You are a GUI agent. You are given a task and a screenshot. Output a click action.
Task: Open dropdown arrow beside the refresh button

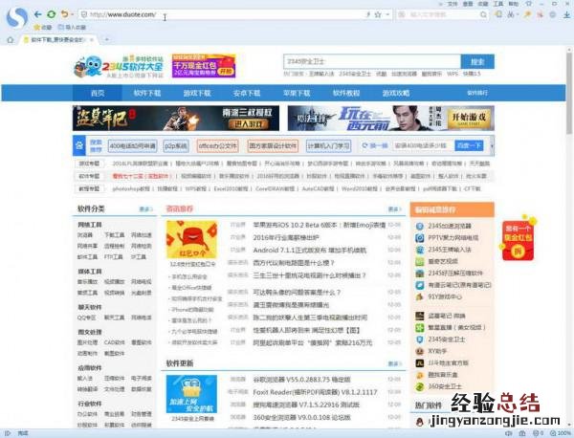tap(73, 15)
